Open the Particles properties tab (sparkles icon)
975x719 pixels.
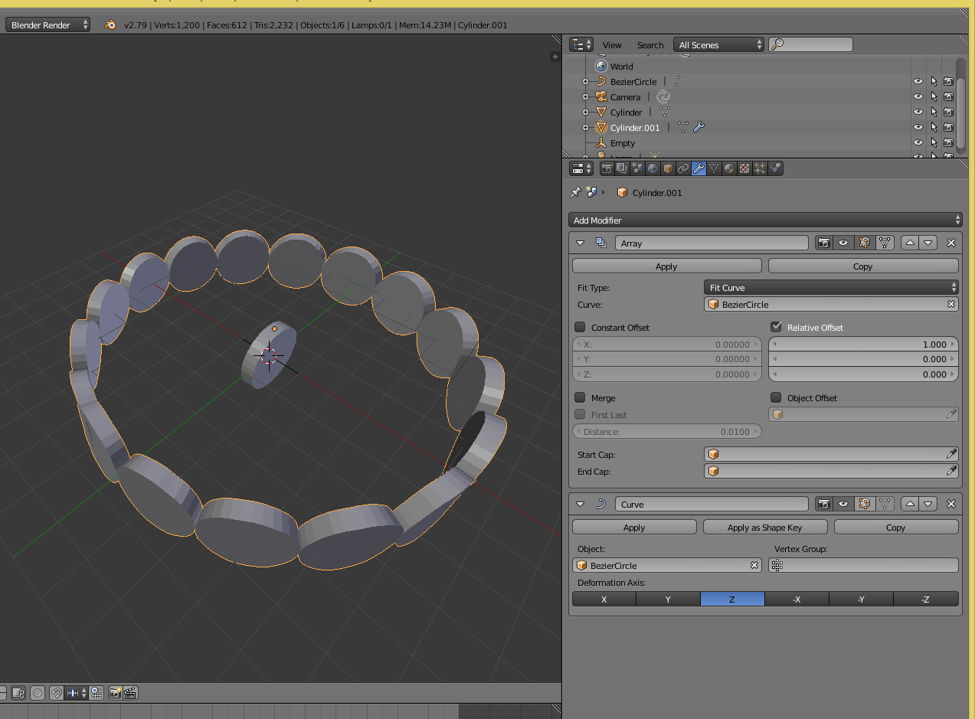pyautogui.click(x=760, y=168)
